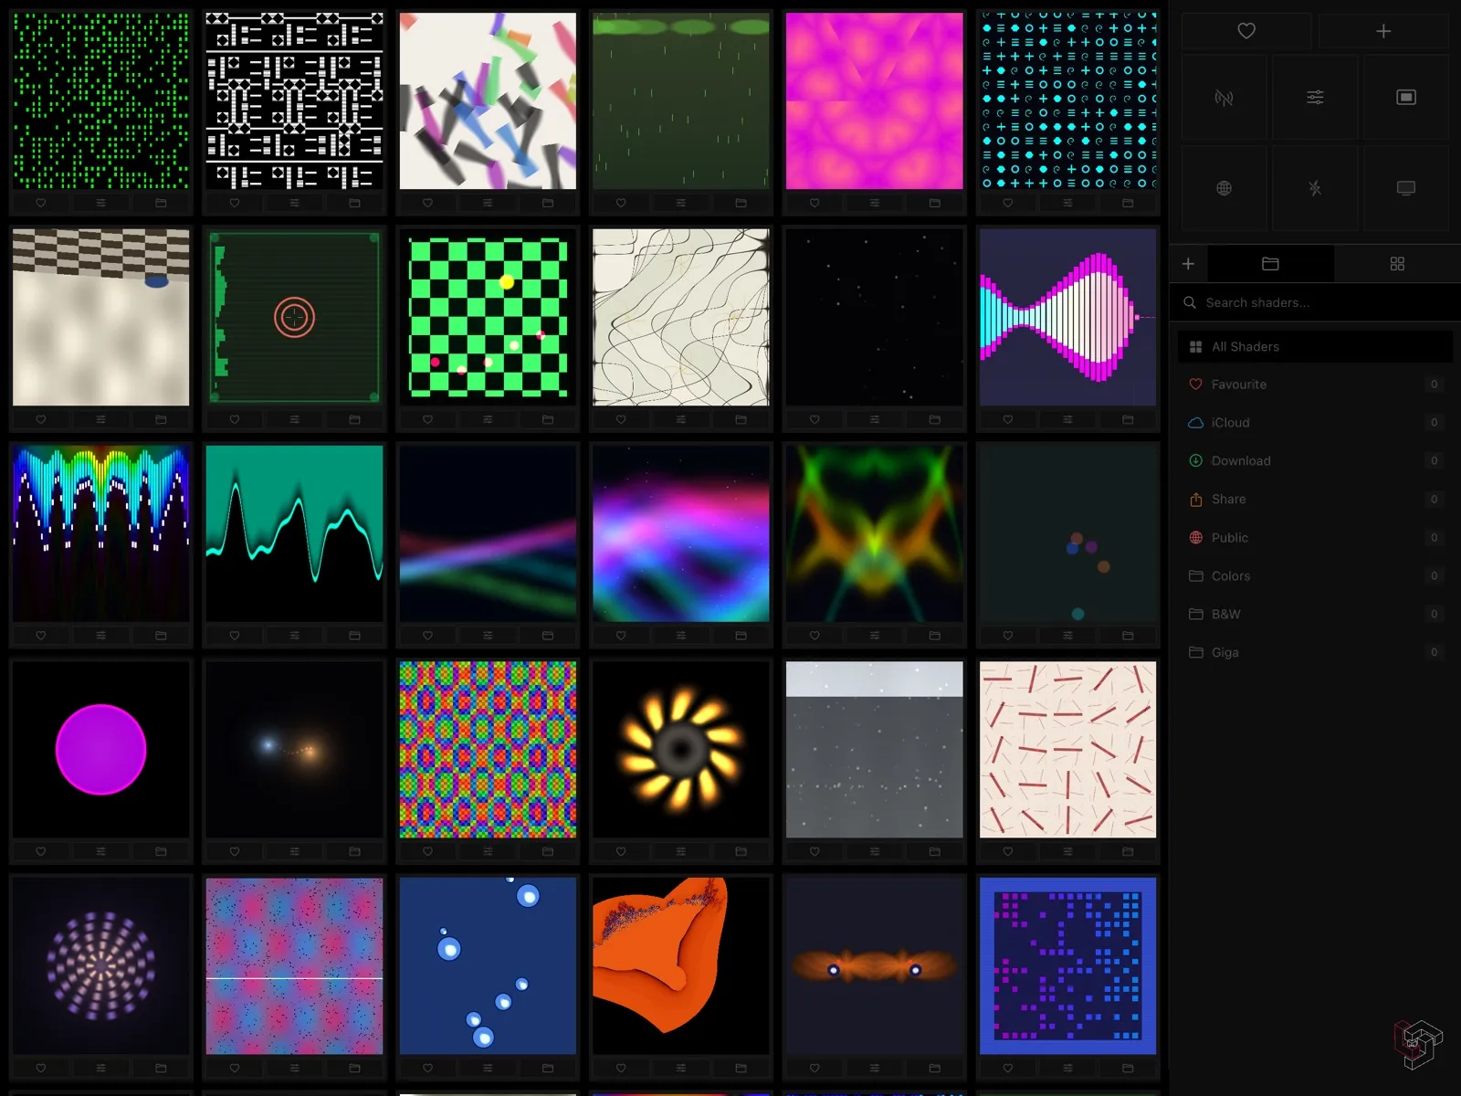Click the plus button at the panel's top right

pyautogui.click(x=1383, y=31)
